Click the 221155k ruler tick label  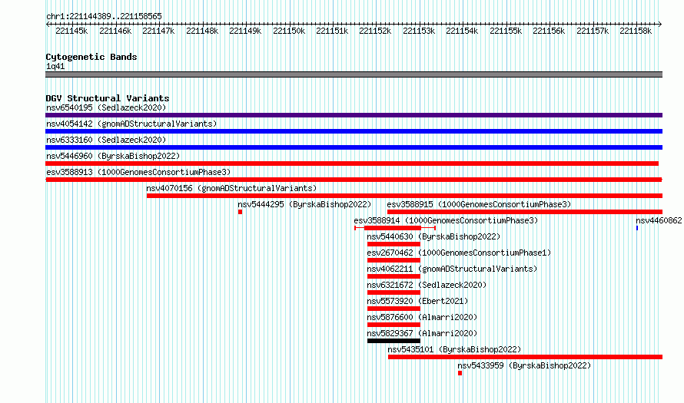click(506, 31)
